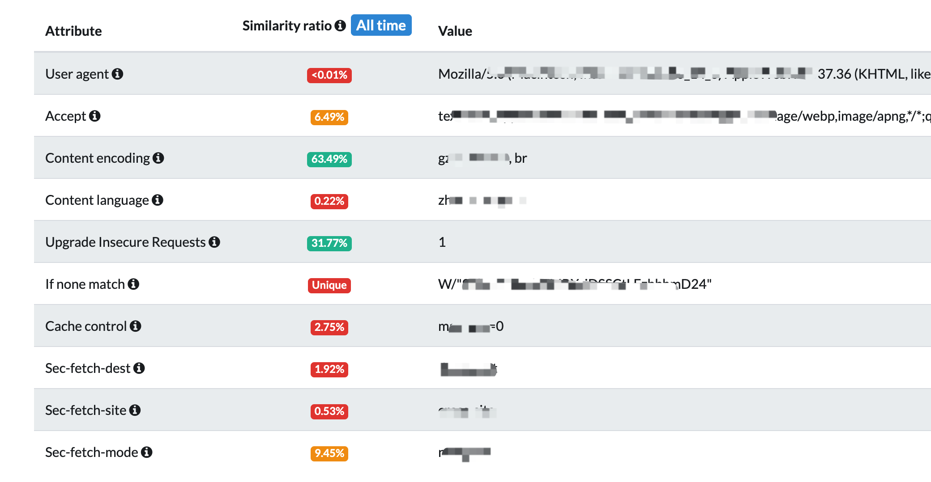Click the <0.01% User agent badge
Viewport: 931px width, 482px height.
(329, 75)
